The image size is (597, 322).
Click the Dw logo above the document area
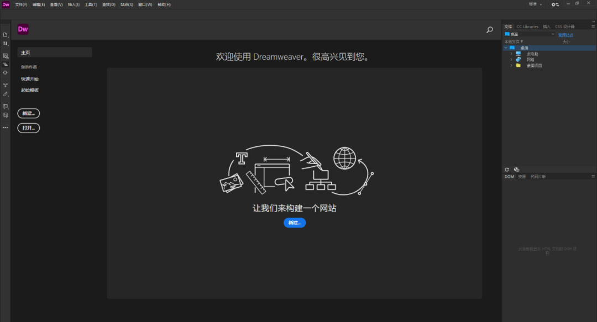[23, 29]
